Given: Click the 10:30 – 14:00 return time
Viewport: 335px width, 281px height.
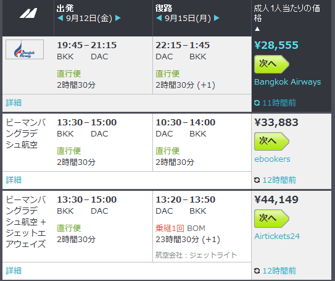Looking at the screenshot, I should coord(186,122).
